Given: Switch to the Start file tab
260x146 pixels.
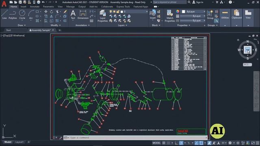Looking at the screenshot, I should 9,30.
